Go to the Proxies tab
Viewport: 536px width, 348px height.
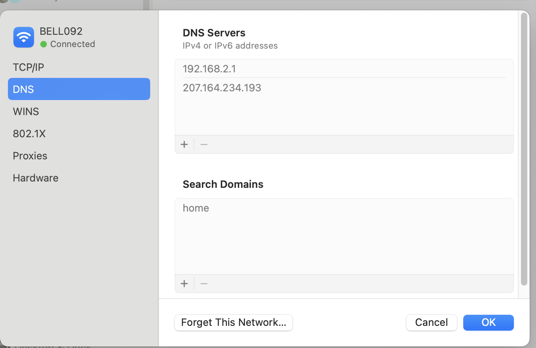[79, 156]
